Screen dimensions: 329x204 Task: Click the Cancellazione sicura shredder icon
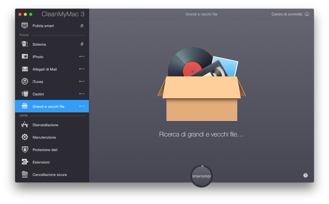click(x=25, y=174)
